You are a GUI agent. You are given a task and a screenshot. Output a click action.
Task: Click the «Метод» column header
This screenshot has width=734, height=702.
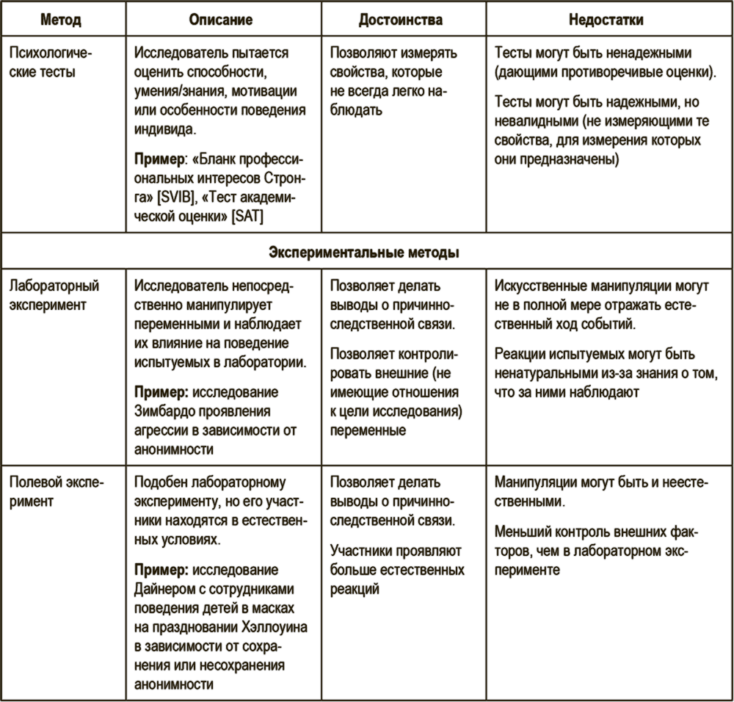(x=62, y=20)
